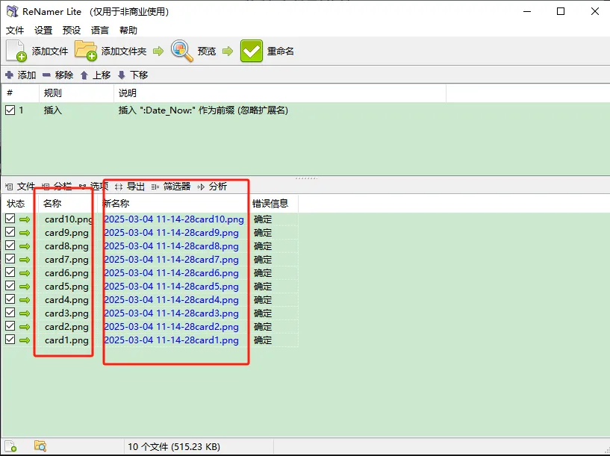
Task: Click 确定 status for card6.png row
Action: (x=263, y=273)
